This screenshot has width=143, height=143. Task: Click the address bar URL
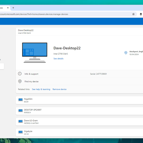click(34, 14)
